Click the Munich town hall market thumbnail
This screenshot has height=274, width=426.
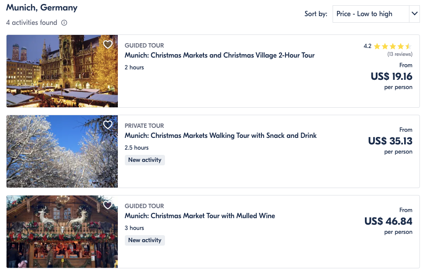coord(62,71)
